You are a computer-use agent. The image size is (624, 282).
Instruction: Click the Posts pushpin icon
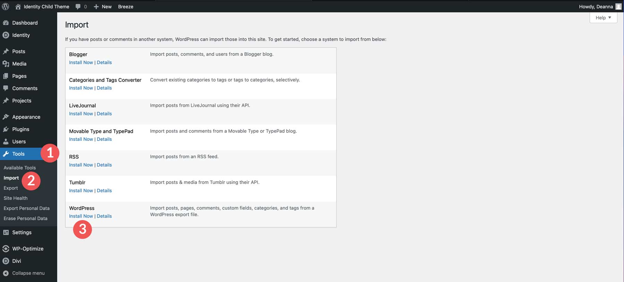6,51
